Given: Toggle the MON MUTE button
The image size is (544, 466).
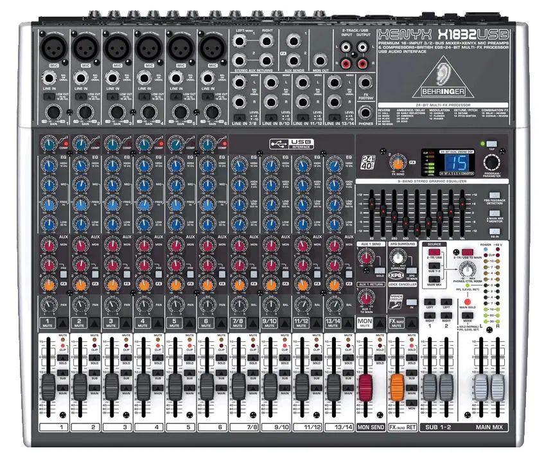Looking at the screenshot, I should click(x=380, y=323).
